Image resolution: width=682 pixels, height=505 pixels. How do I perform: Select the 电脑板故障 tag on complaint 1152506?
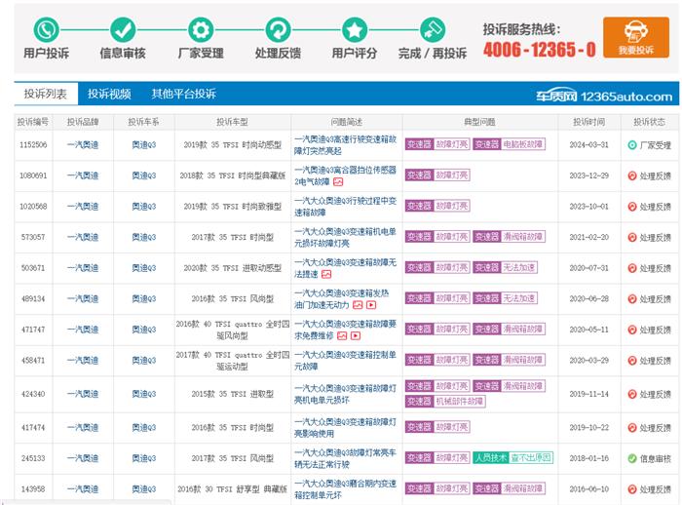point(523,144)
